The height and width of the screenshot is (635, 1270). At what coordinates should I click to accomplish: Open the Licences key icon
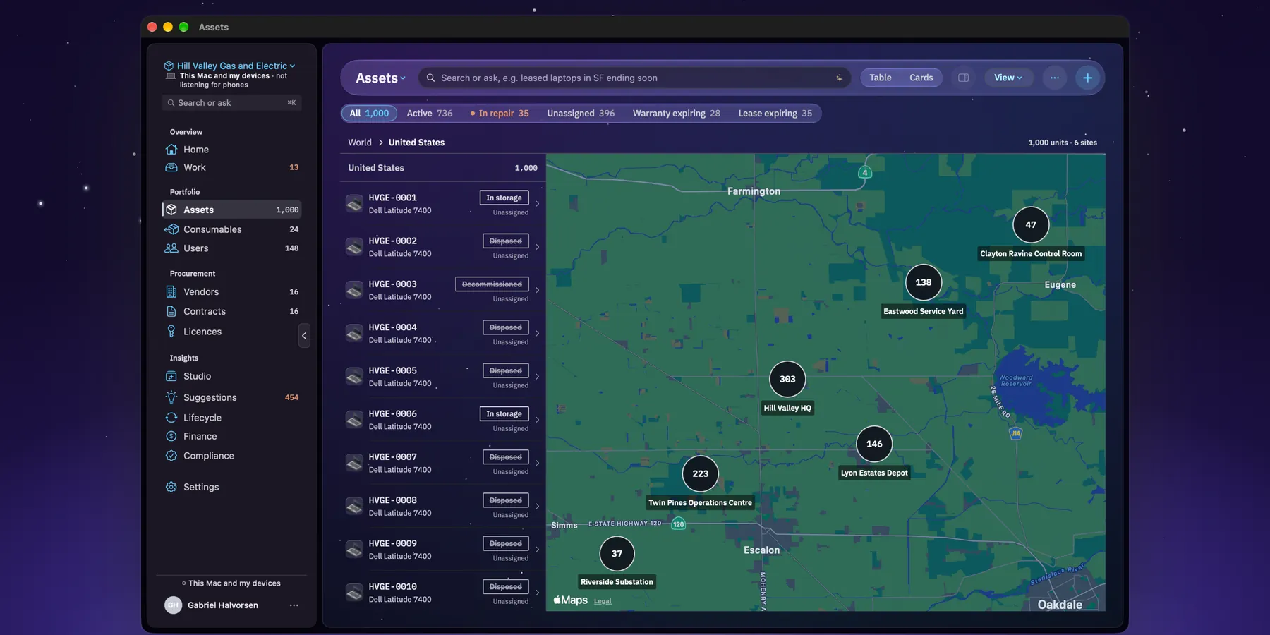(171, 332)
